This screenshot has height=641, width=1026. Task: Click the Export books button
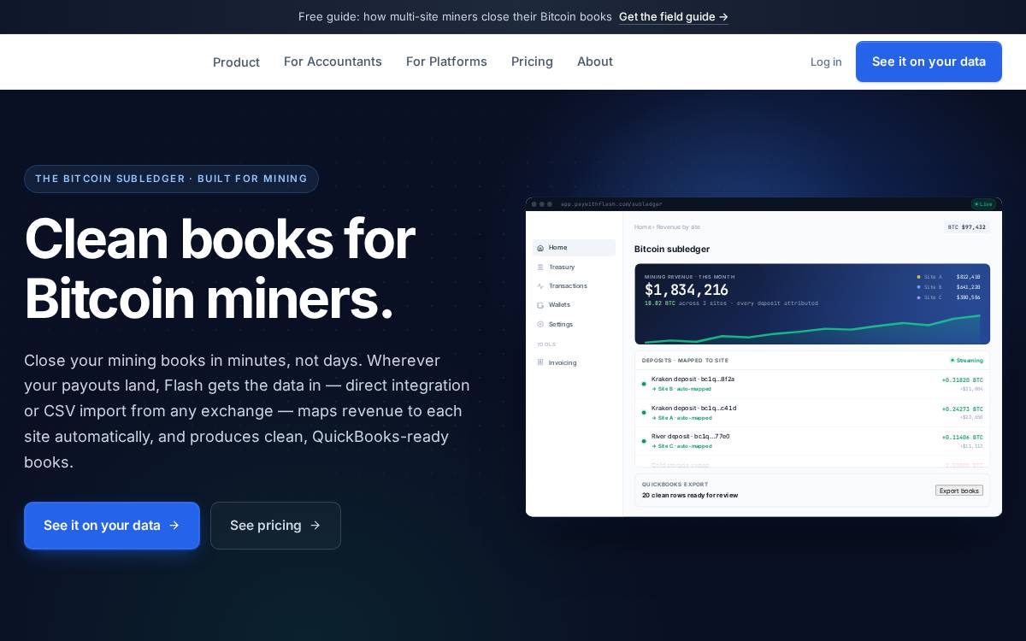coord(959,491)
